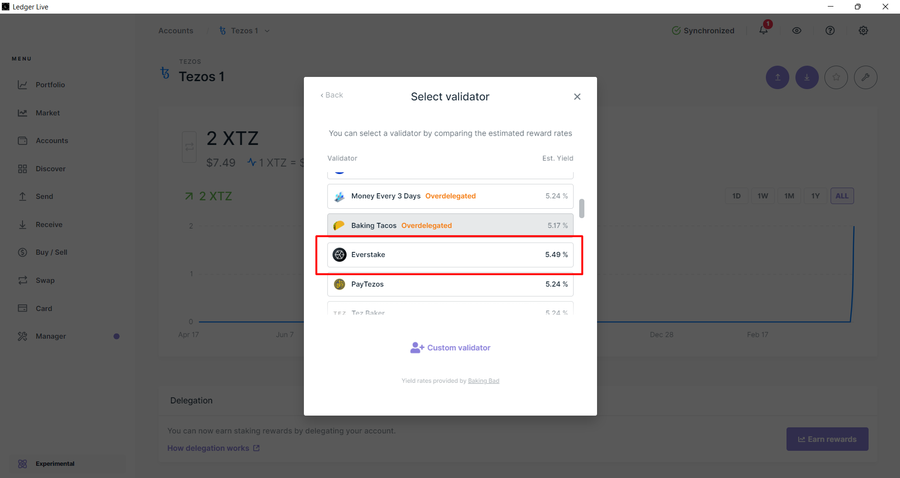
Task: Open the notifications bell icon
Action: [x=764, y=30]
